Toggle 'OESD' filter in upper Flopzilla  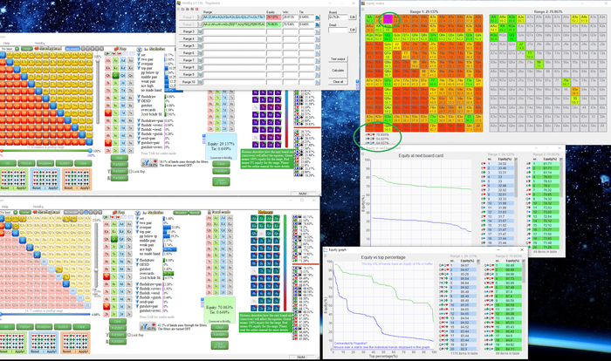click(144, 100)
